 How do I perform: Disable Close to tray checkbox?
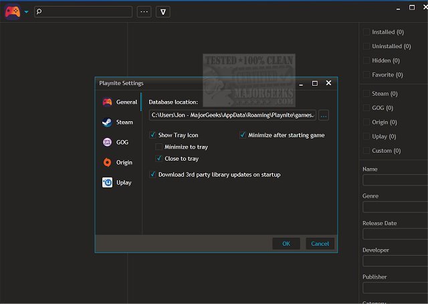point(158,159)
